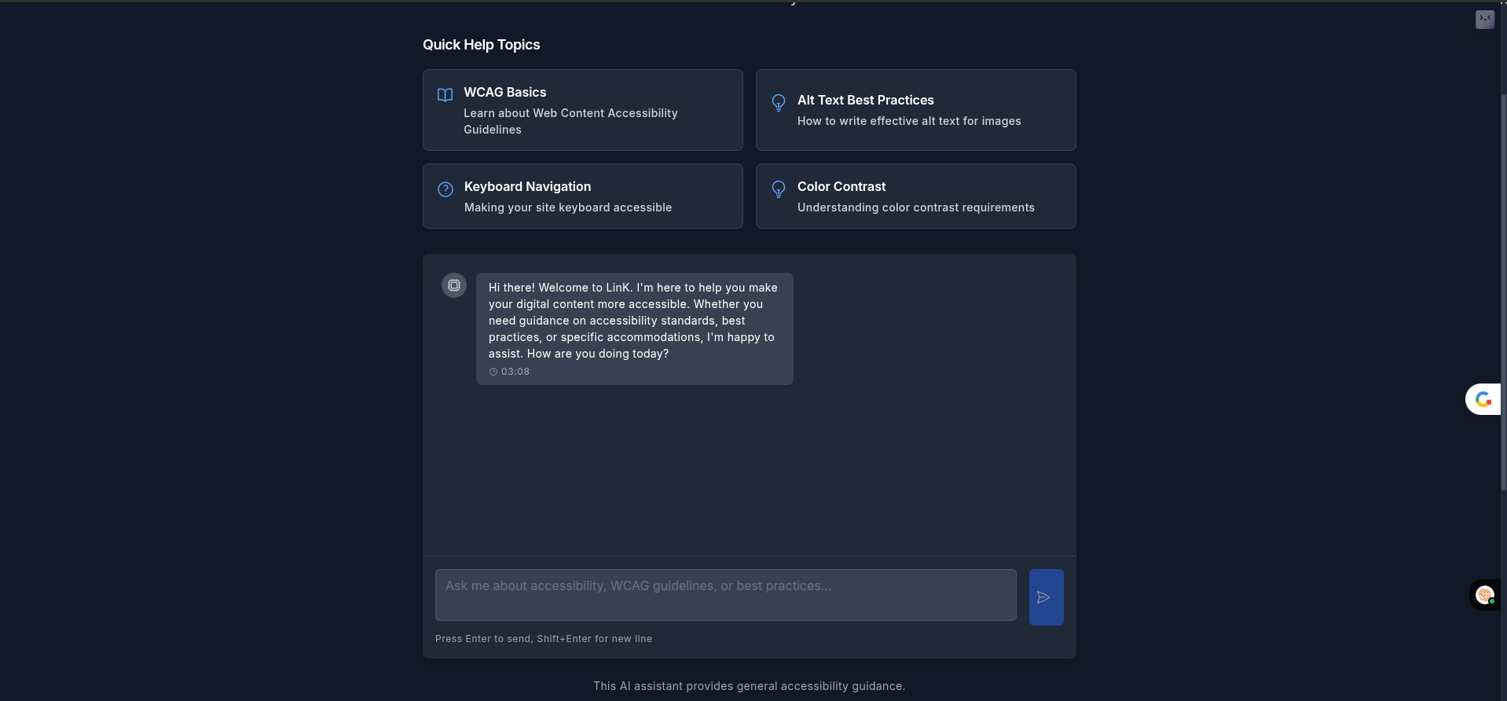The image size is (1507, 701).
Task: Select the Keyboard Navigation help topic
Action: 583,196
